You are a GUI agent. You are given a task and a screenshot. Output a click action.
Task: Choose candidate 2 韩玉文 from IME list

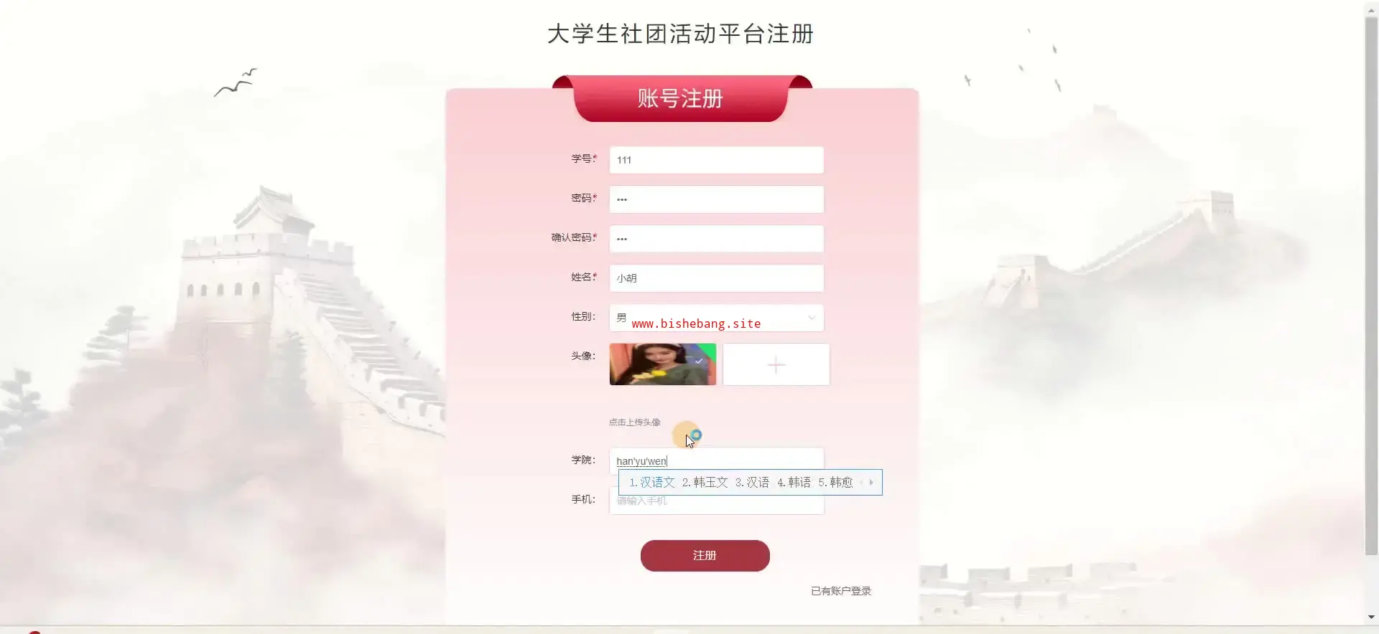[705, 482]
